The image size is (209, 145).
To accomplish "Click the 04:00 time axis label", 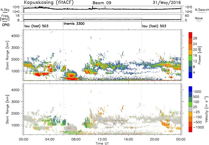I will coord(50,140).
